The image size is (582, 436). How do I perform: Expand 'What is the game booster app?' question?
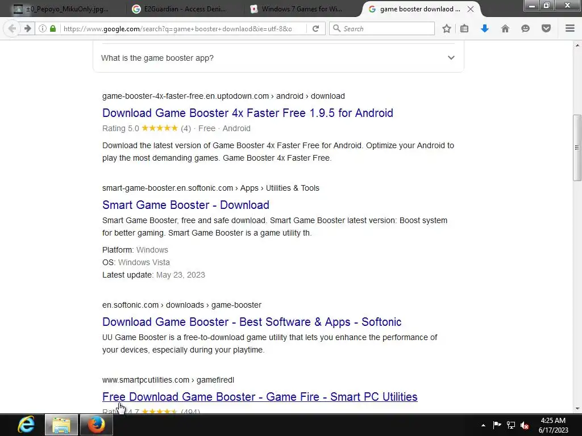(x=278, y=58)
